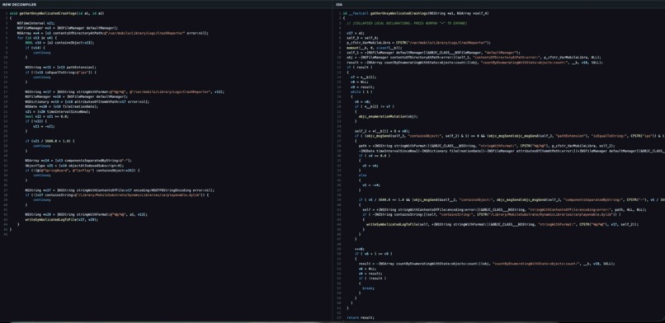665x323 pixels.
Task: Click the 'NSDictionary *v19 = attributesOfItemAtPath' line
Action: pyautogui.click(x=87, y=101)
